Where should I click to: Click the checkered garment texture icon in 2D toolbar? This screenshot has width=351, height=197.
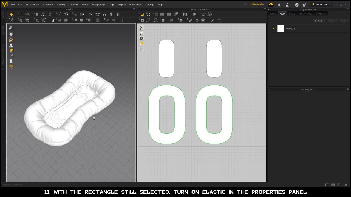[203, 20]
